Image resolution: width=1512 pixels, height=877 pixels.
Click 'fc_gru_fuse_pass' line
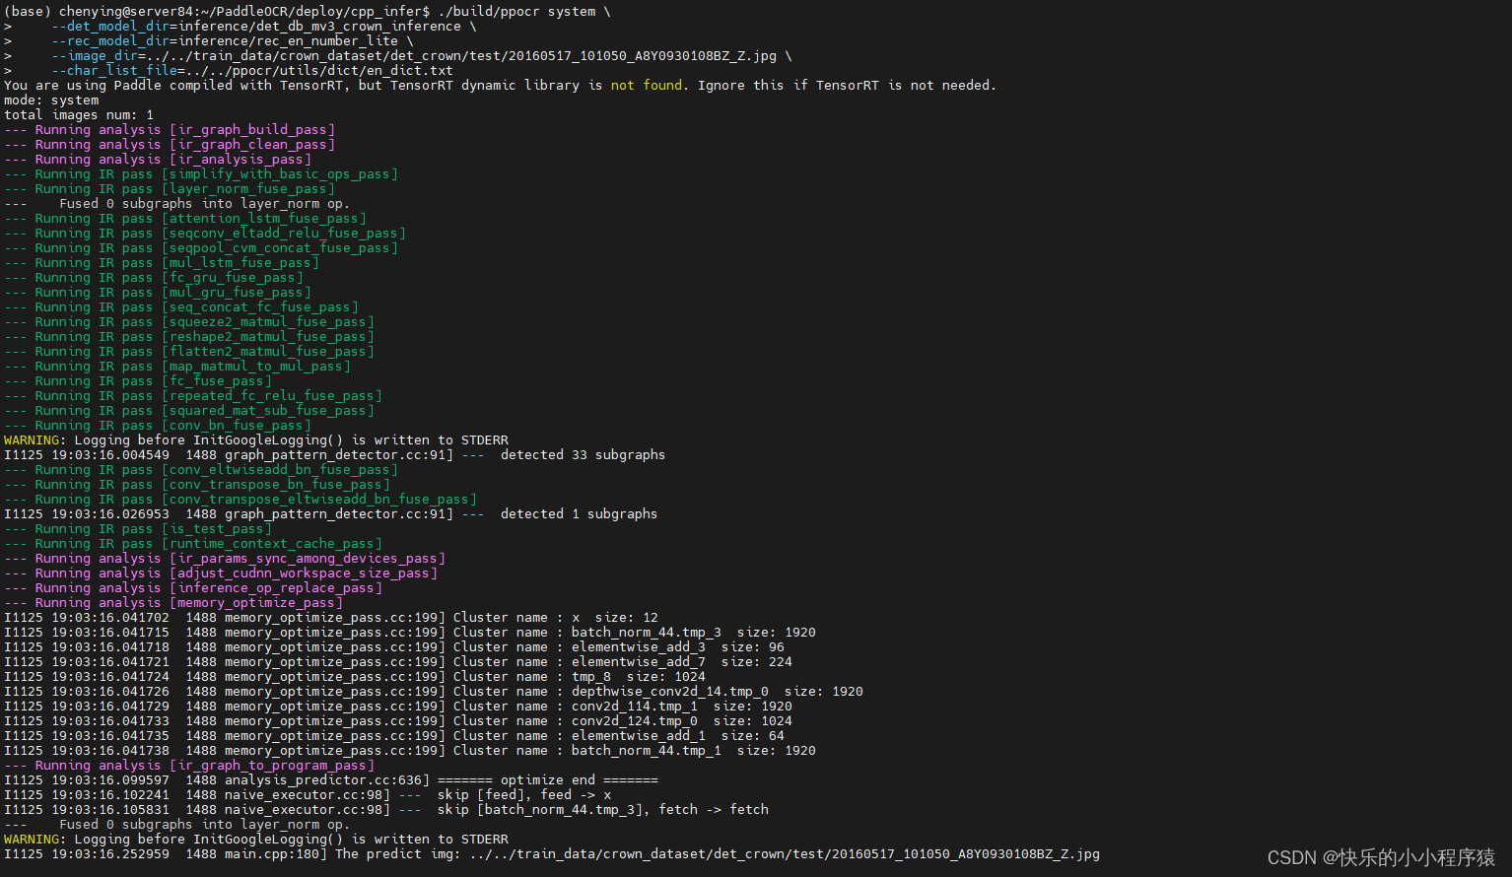pyautogui.click(x=154, y=278)
